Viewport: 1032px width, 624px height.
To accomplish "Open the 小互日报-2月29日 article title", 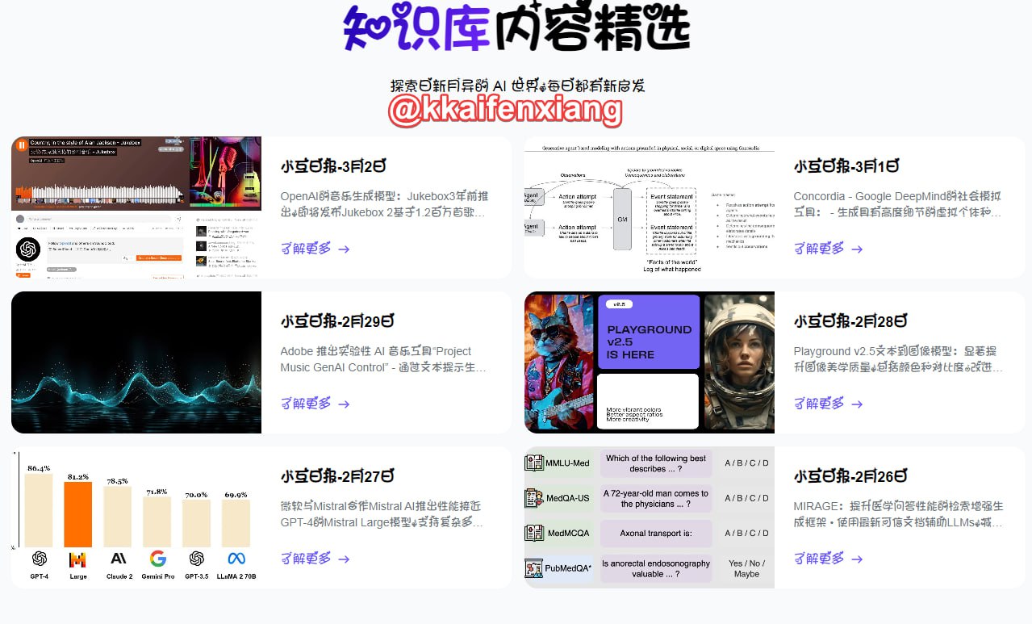I will (337, 321).
